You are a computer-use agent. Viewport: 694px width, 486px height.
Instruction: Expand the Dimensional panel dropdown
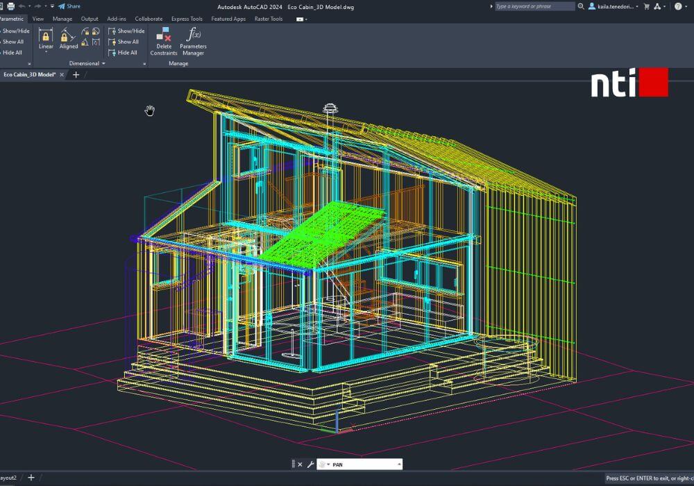(103, 63)
